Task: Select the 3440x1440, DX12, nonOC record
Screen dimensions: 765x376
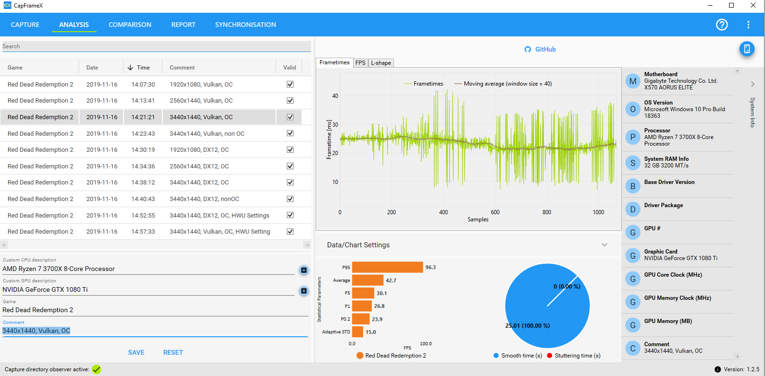Action: click(156, 199)
